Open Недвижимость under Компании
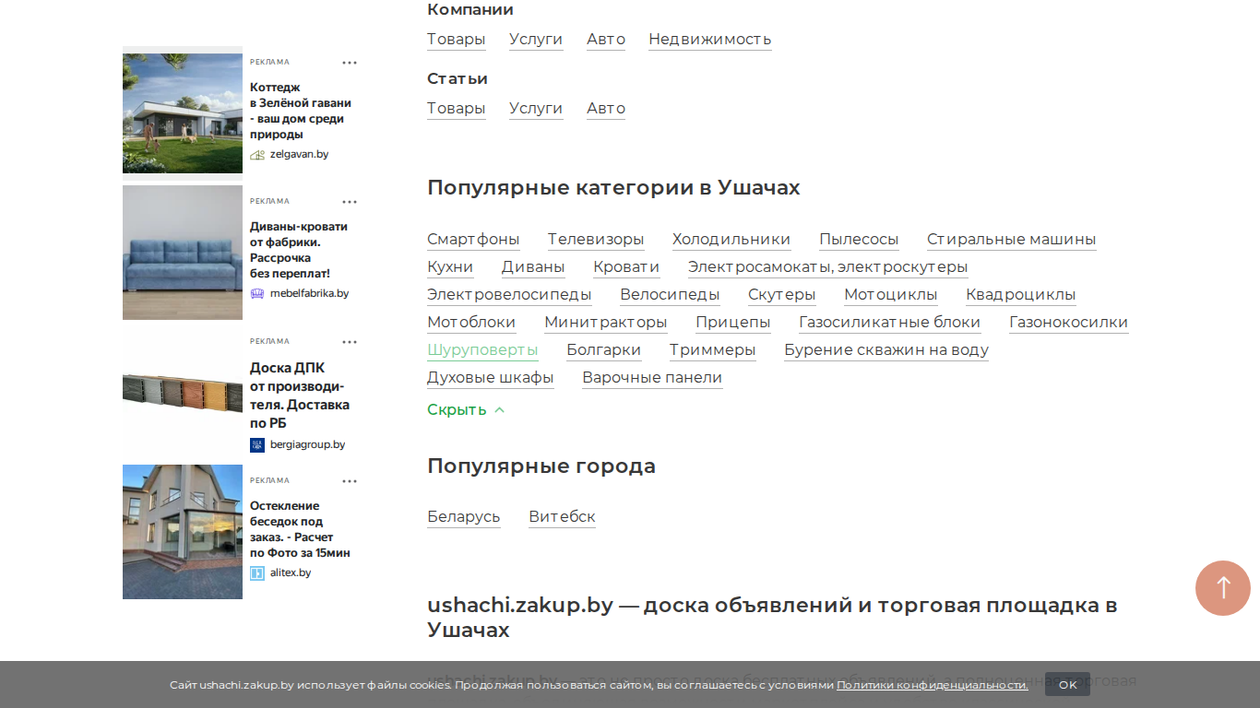 coord(710,40)
